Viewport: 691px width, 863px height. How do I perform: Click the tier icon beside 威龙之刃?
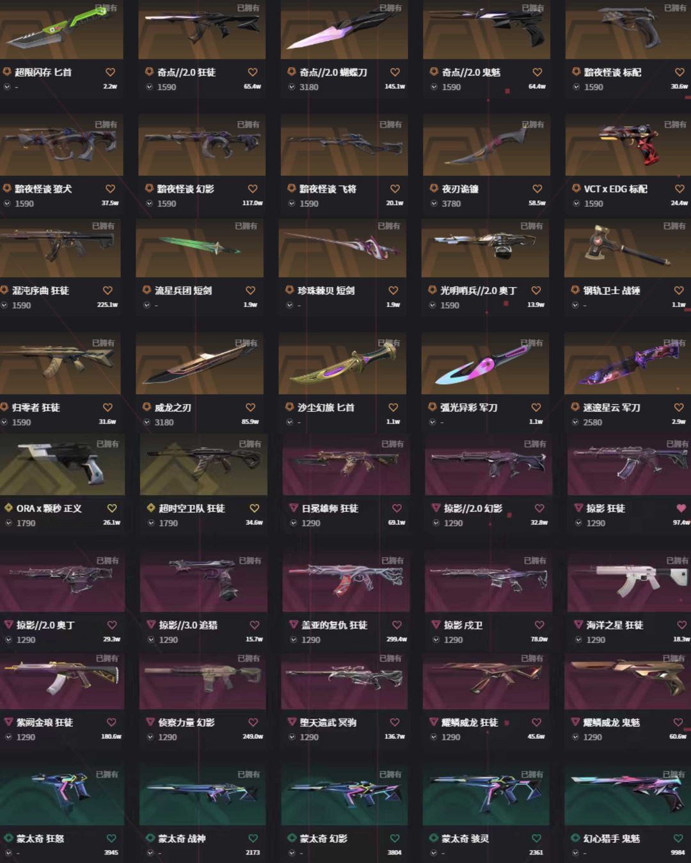pos(147,408)
